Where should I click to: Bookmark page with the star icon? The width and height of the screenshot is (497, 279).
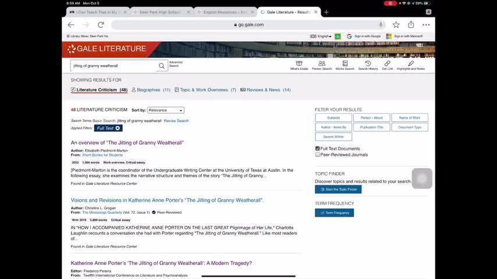396,25
